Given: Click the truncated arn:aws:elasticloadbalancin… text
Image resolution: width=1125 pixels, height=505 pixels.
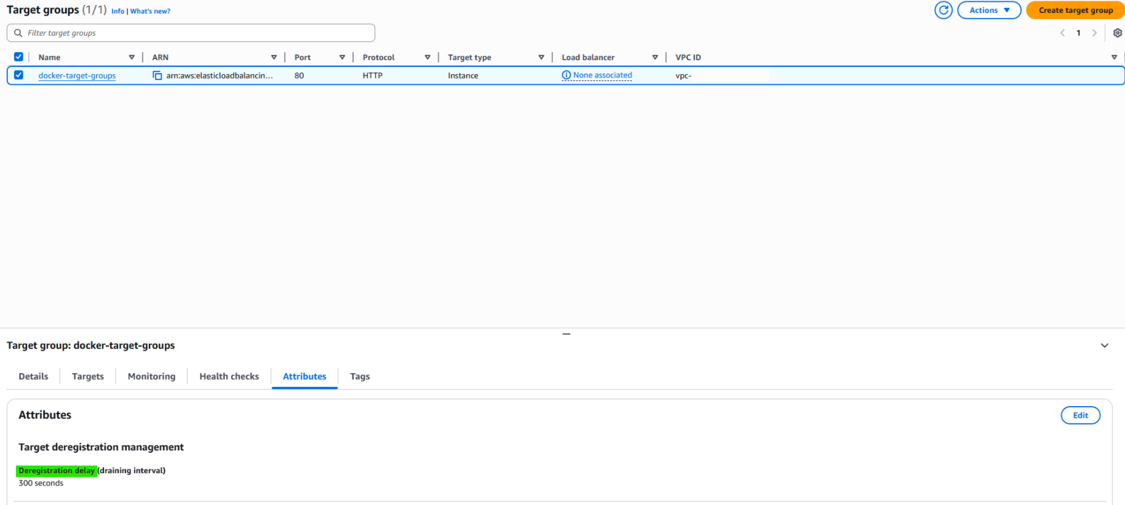Looking at the screenshot, I should (219, 76).
